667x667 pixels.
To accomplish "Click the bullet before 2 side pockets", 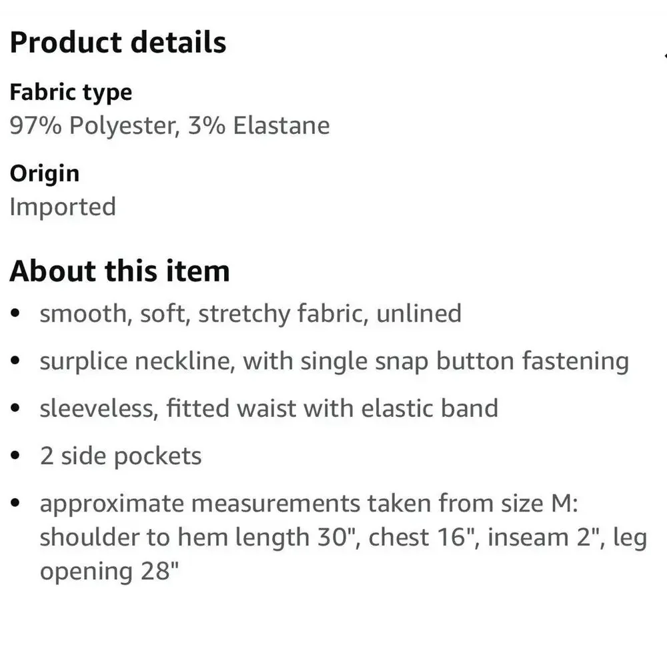I will [16, 457].
